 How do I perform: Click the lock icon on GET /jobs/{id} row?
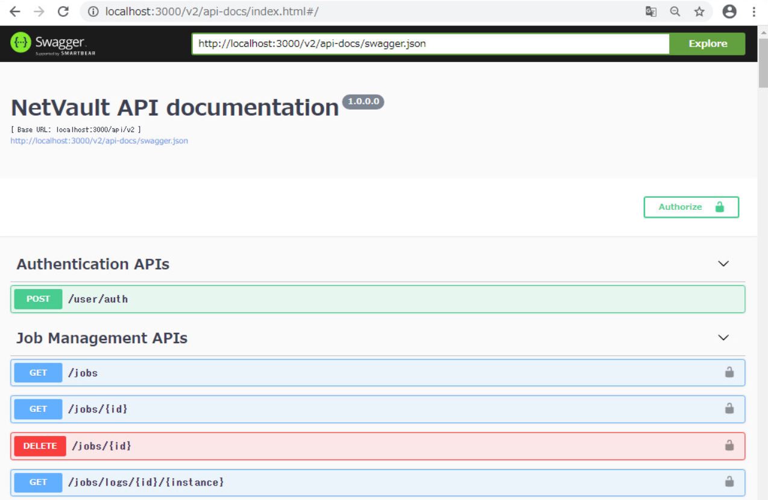(729, 408)
